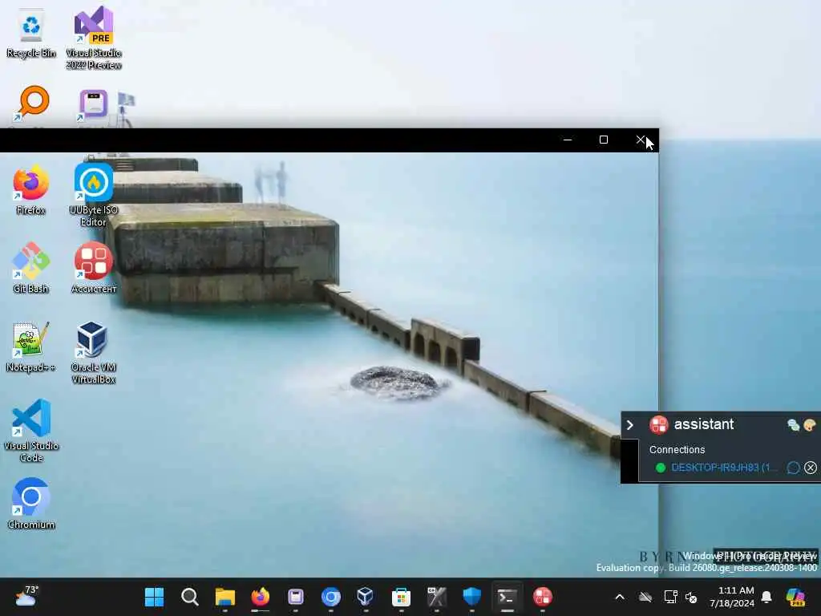Open the taskbar app with crossed tools icon
The image size is (821, 616).
tap(437, 597)
